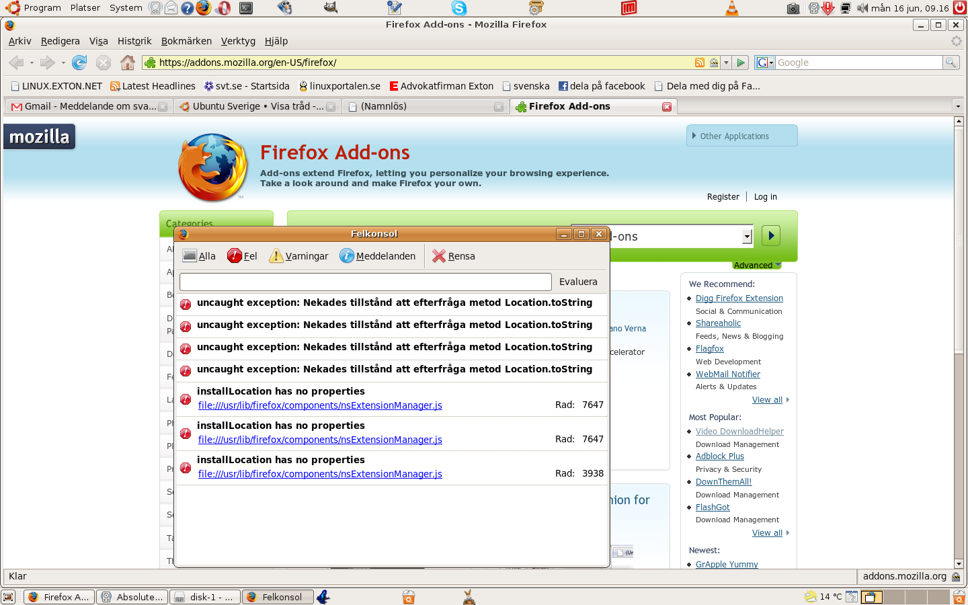This screenshot has height=605, width=968.
Task: Open the Verktyg menu
Action: (x=238, y=41)
